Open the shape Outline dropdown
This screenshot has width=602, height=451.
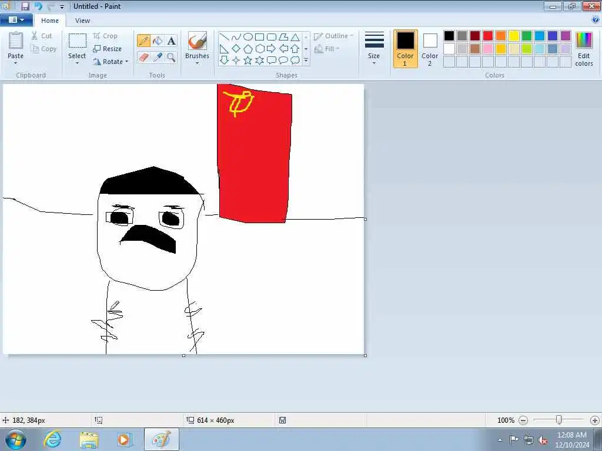coord(333,36)
